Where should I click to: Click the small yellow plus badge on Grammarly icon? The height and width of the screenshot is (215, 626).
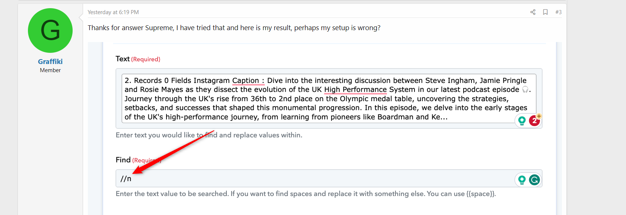point(538,116)
